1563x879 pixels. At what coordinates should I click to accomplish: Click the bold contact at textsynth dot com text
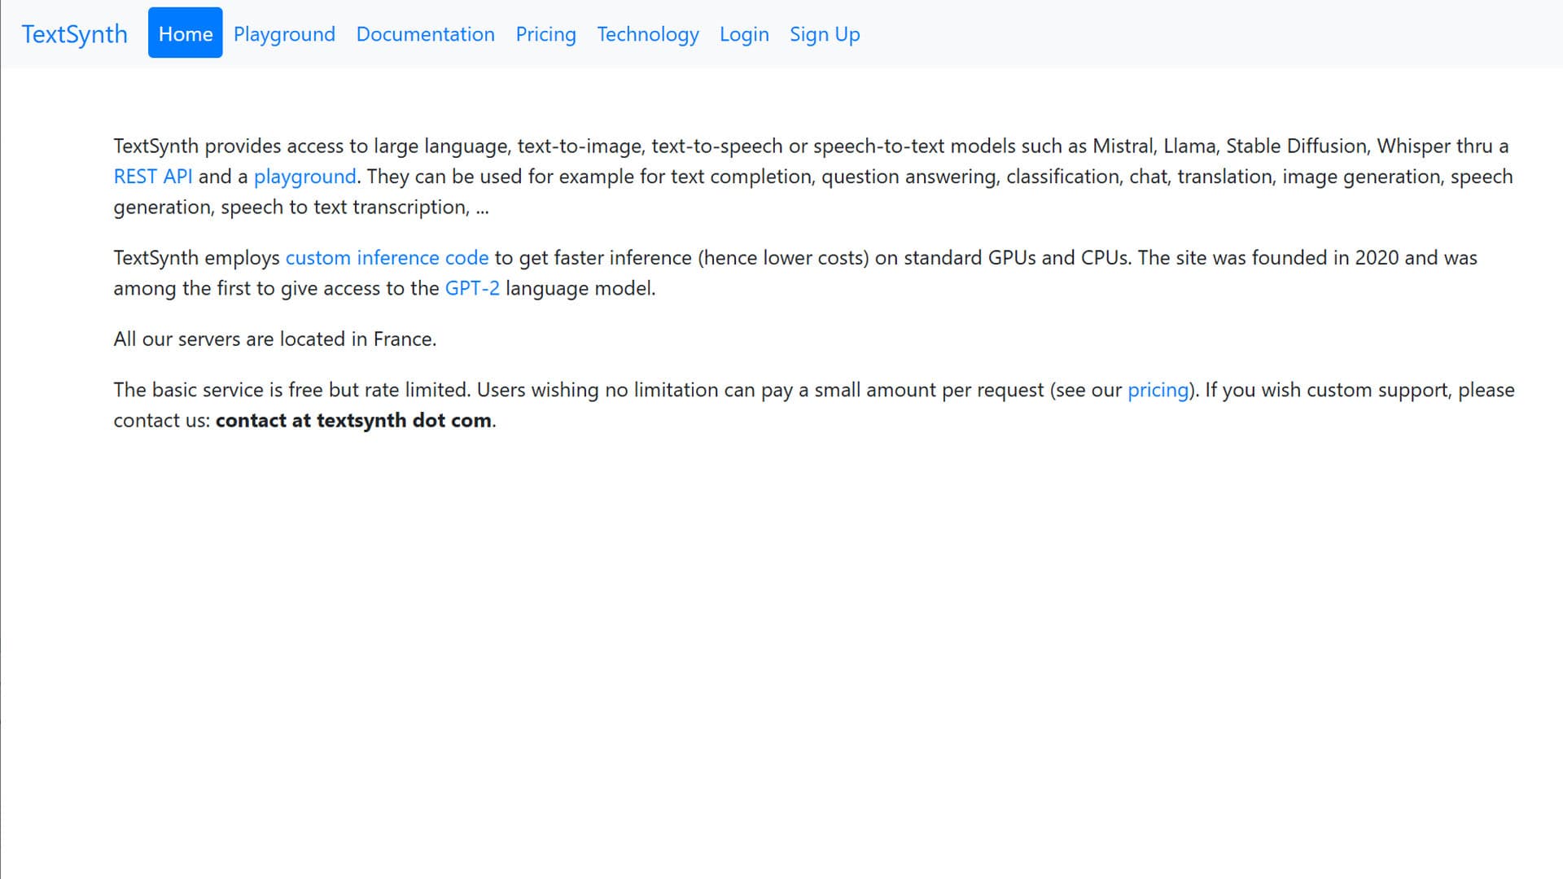[x=353, y=420]
